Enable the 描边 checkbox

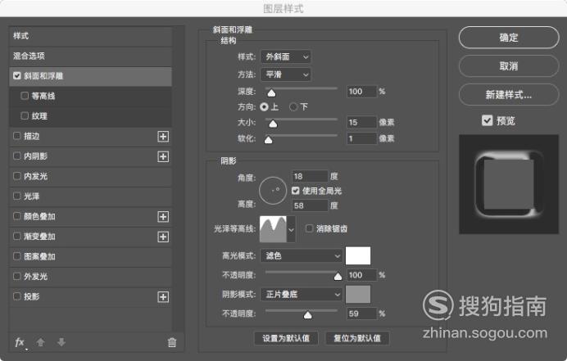[x=16, y=136]
